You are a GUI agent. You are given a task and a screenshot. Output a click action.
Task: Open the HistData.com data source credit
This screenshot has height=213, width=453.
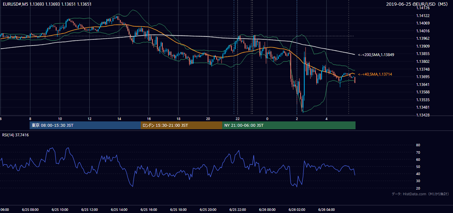[420, 194]
